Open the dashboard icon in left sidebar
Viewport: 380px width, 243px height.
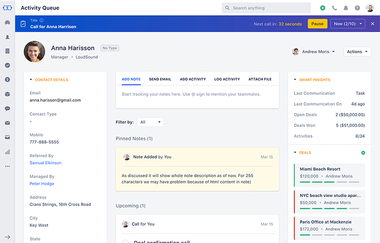pyautogui.click(x=7, y=23)
